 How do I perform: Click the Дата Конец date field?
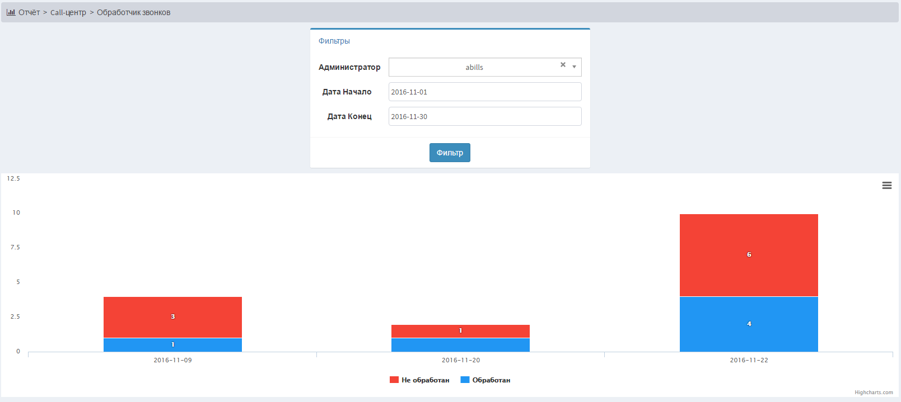484,117
